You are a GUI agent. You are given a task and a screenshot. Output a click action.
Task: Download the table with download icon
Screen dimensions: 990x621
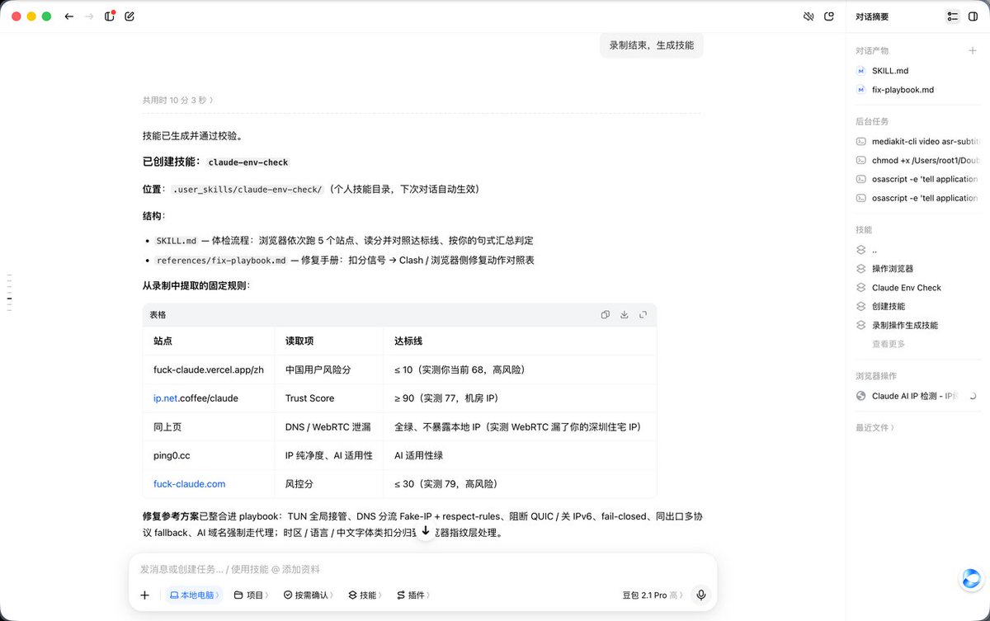point(625,315)
